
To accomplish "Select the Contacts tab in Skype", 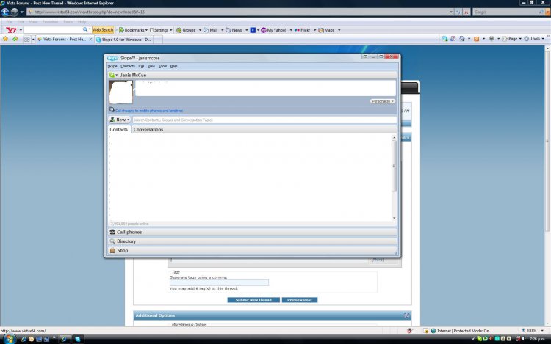I will 118,130.
